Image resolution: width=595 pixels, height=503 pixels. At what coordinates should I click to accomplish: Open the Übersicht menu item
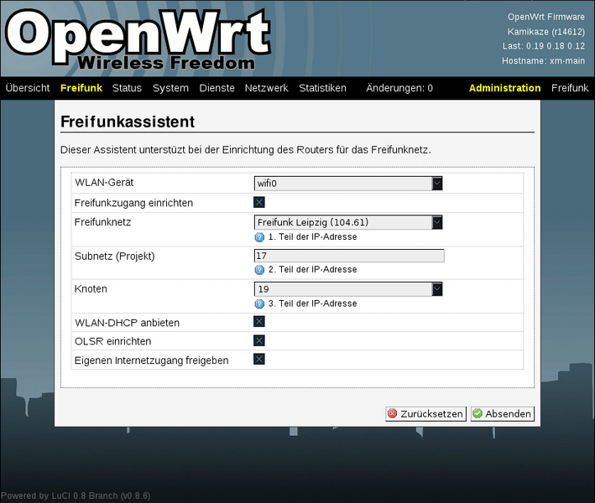[28, 88]
